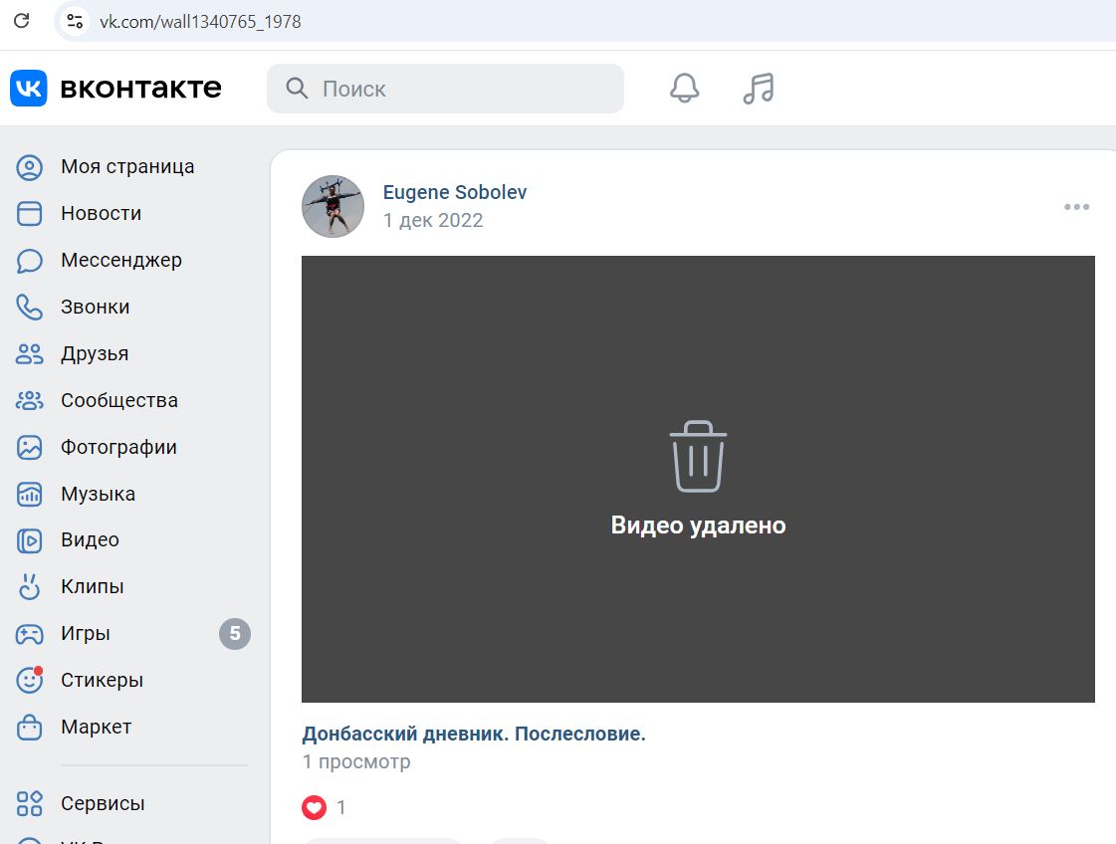Open notifications bell icon
The image size is (1116, 844).
pyautogui.click(x=685, y=89)
